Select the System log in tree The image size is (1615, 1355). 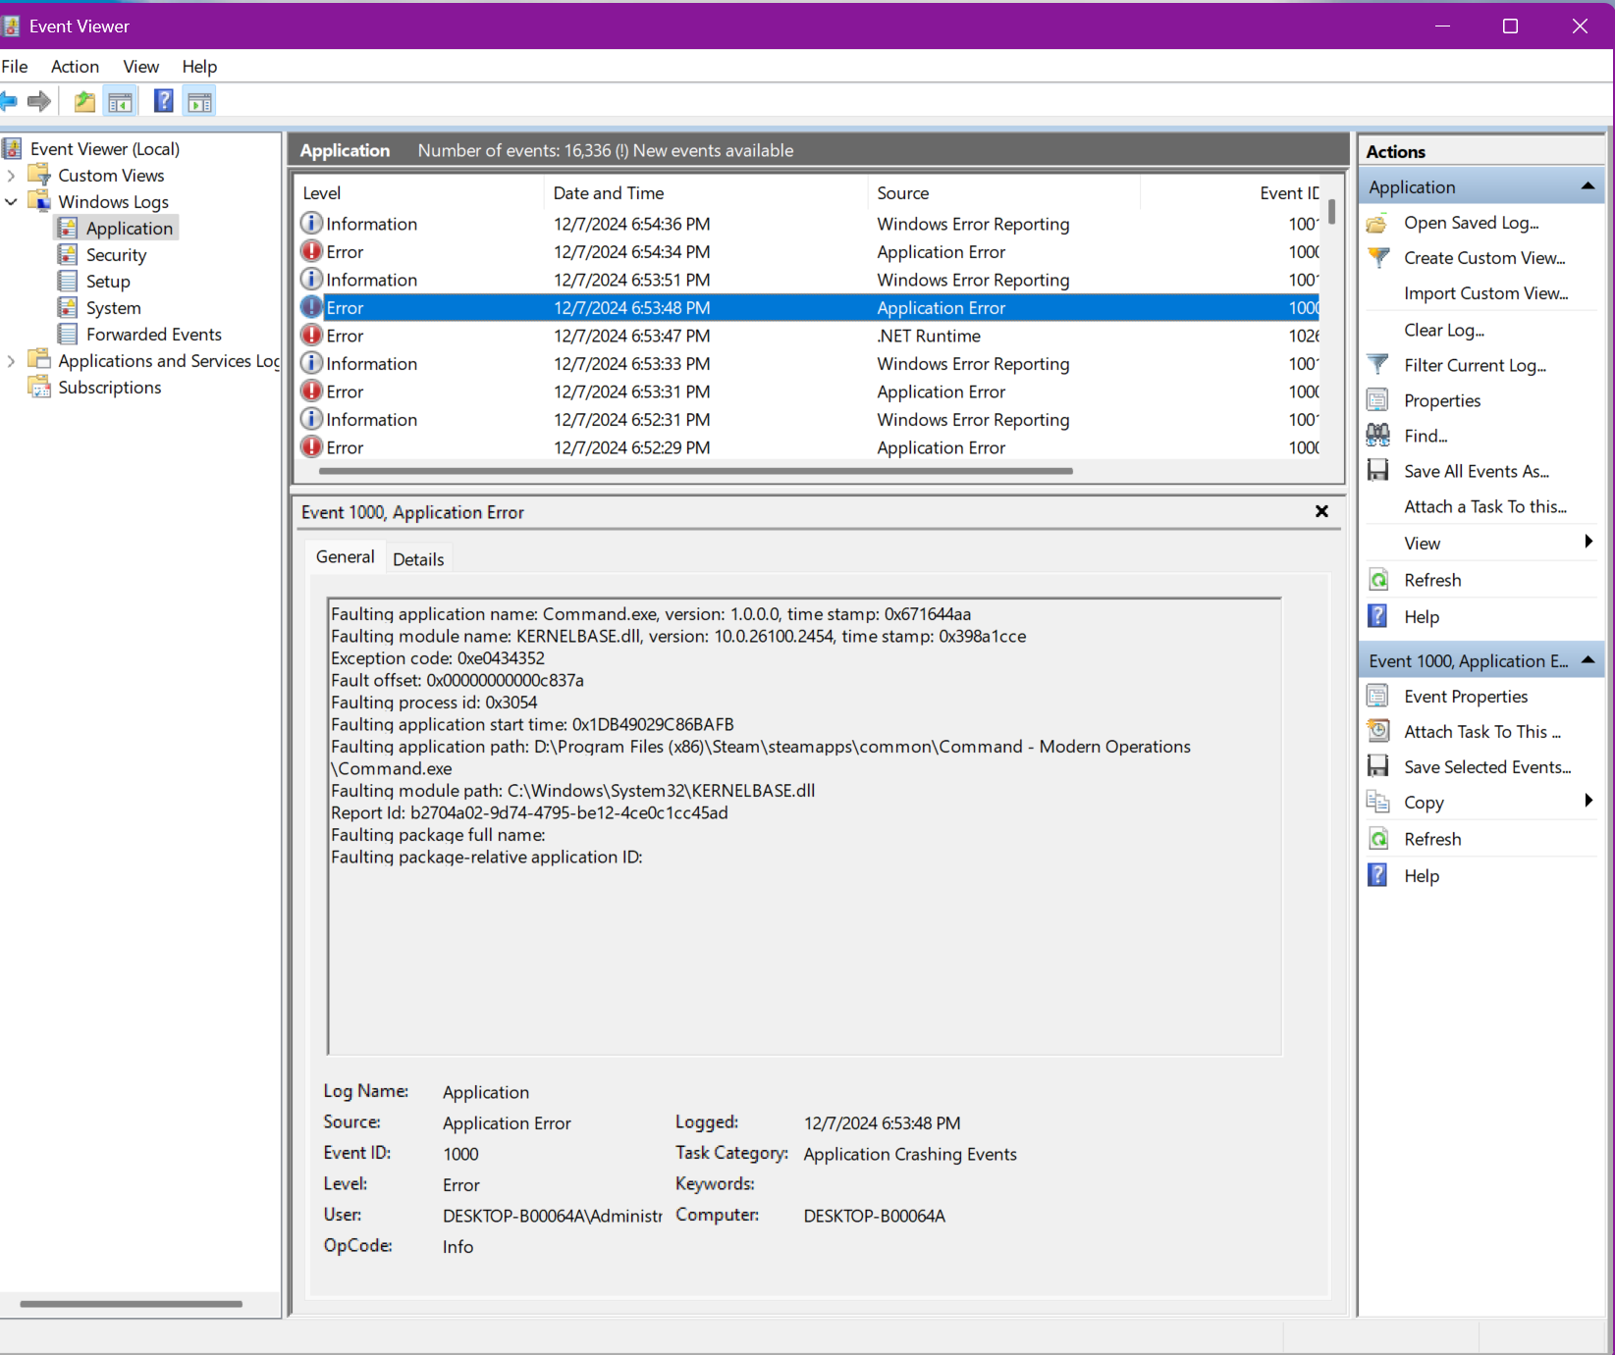[x=113, y=307]
